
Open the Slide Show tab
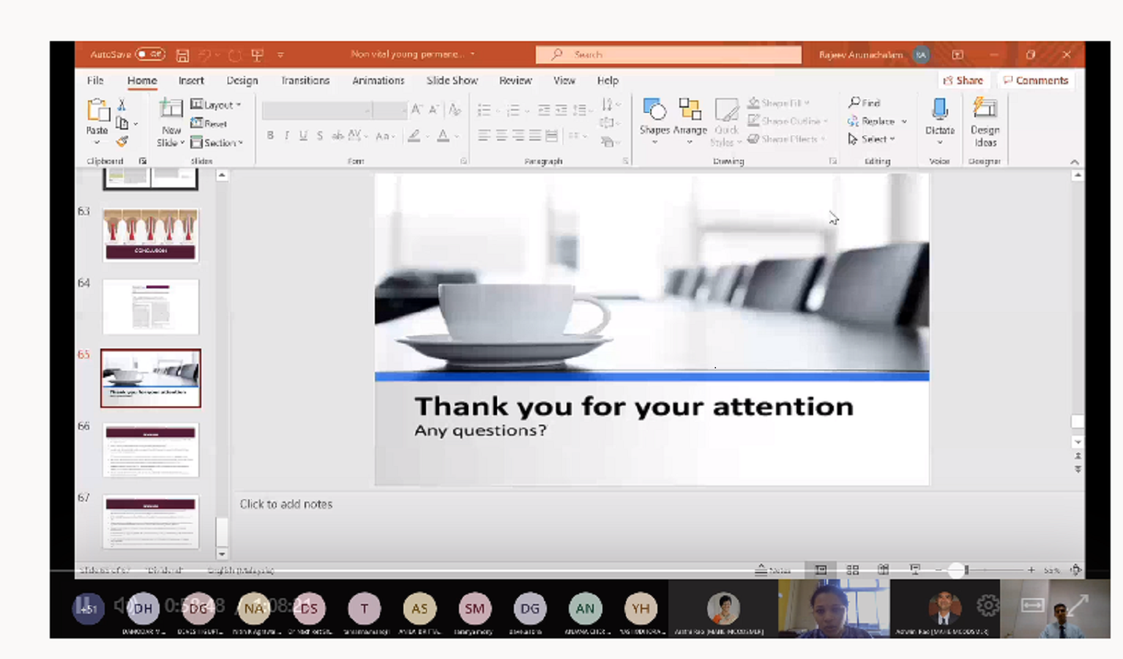(x=452, y=81)
